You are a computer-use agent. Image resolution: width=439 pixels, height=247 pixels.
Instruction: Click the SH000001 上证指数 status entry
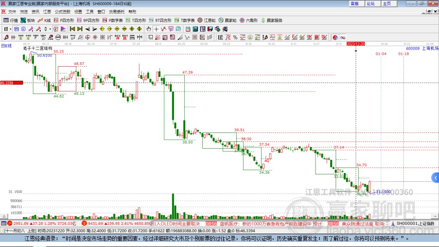[413, 223]
